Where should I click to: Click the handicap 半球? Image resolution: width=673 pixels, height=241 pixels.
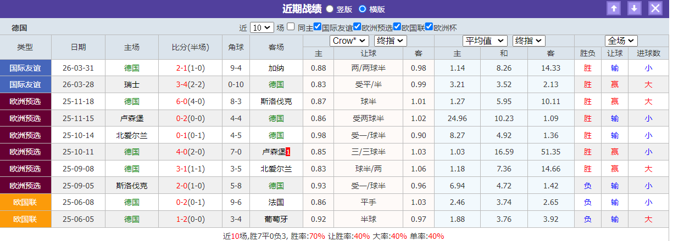[368, 219]
